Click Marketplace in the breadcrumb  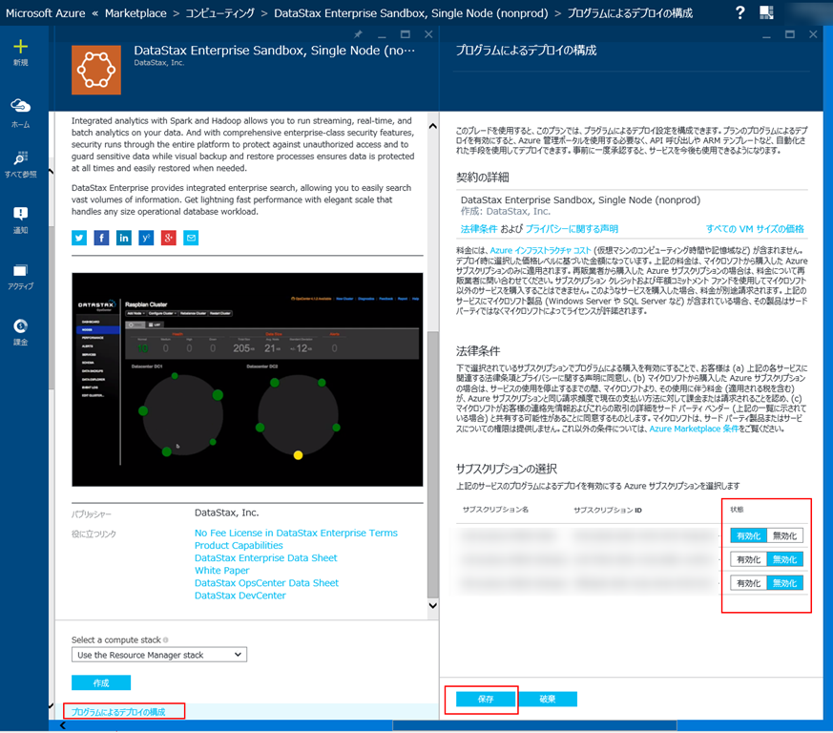tap(135, 13)
